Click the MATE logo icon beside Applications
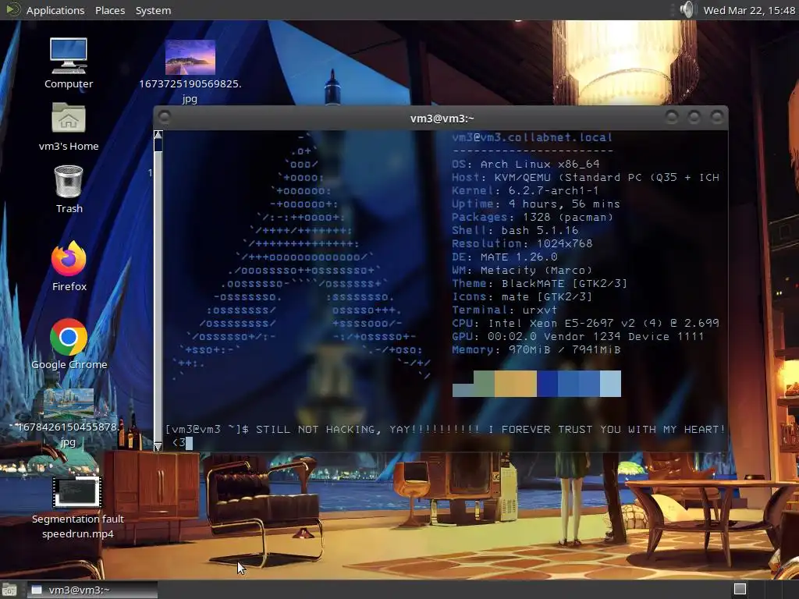Image resolution: width=799 pixels, height=599 pixels. click(x=12, y=9)
